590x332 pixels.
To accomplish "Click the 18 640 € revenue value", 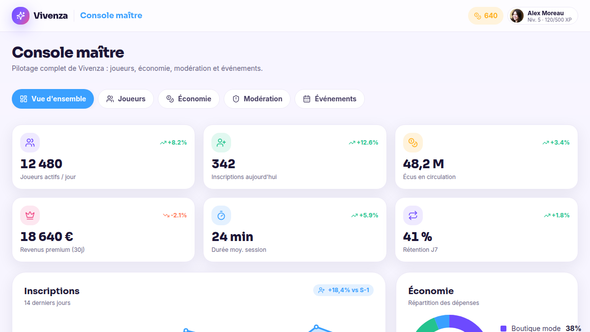I will point(47,237).
